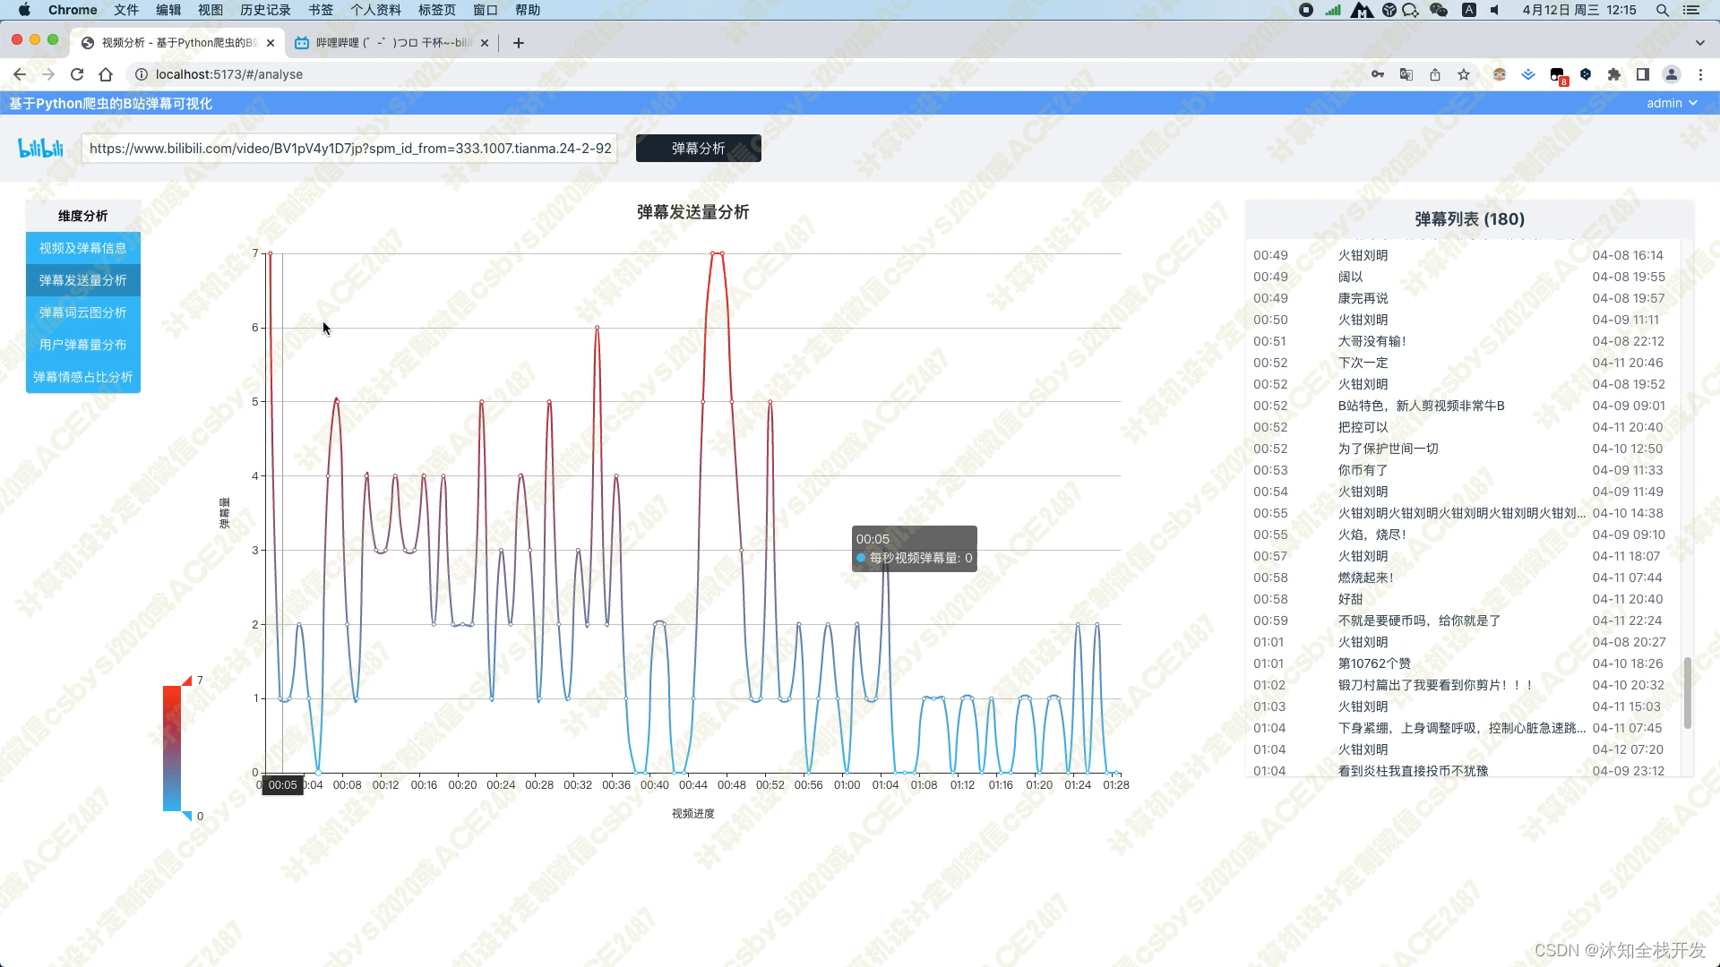Open the Chrome extensions puzzle icon
This screenshot has height=967, width=1720.
coord(1614,74)
